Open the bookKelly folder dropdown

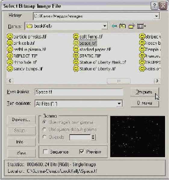tap(105, 26)
